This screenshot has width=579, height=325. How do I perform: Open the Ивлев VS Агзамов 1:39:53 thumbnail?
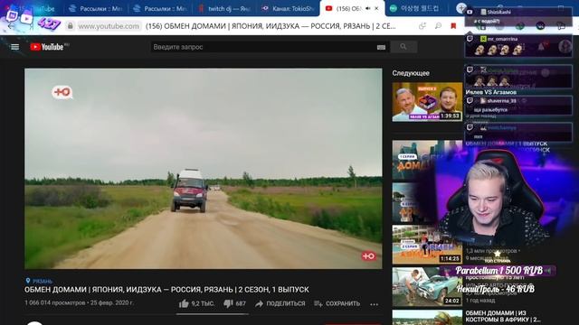tap(427, 102)
